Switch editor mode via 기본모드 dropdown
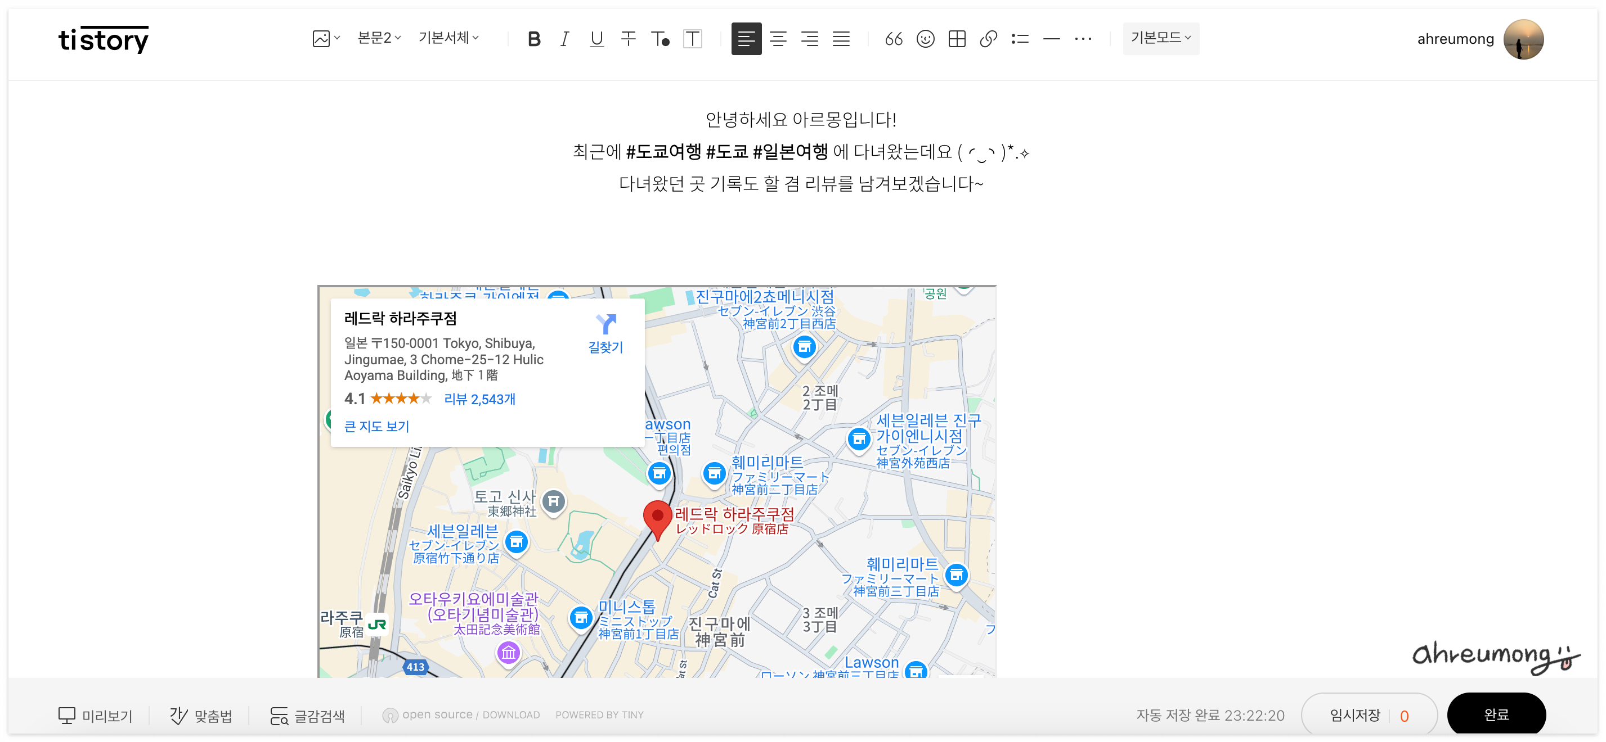1606x742 pixels. [x=1161, y=38]
